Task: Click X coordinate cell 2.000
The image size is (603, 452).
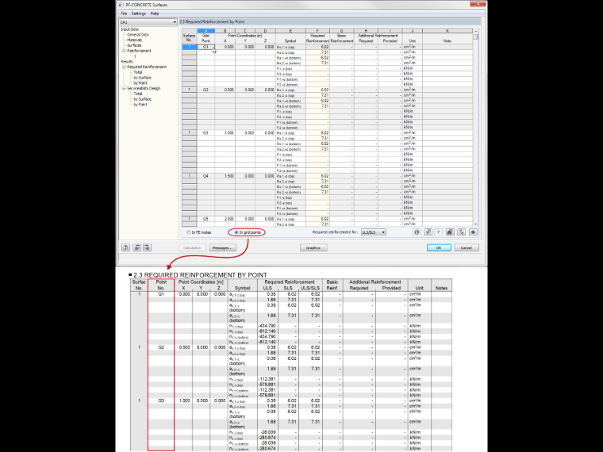Action: [225, 219]
